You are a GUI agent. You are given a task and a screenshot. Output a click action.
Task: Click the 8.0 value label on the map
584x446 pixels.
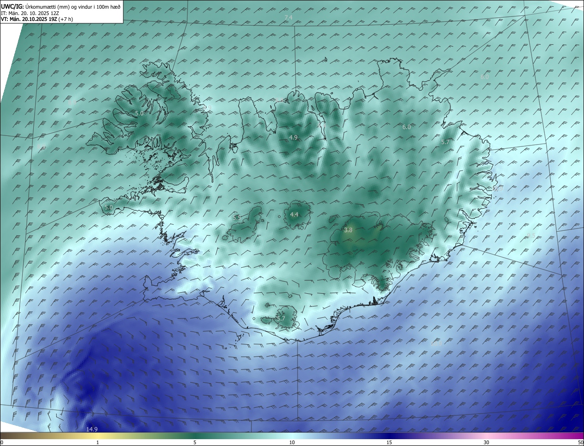click(x=485, y=77)
